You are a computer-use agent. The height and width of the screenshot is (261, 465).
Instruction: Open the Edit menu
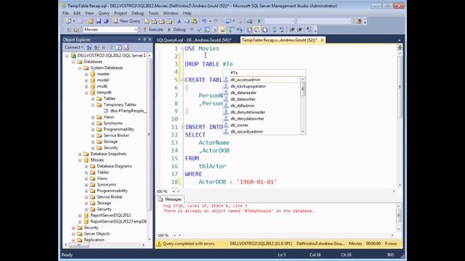[x=77, y=13]
